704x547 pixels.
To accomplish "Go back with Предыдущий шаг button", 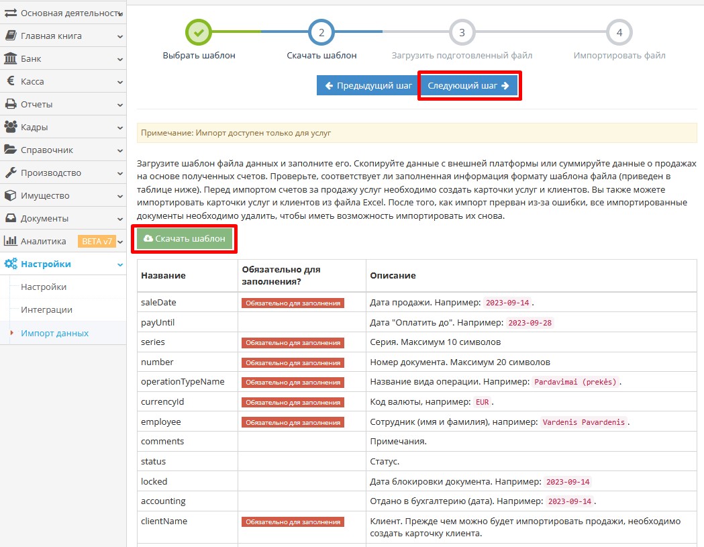I will point(368,86).
